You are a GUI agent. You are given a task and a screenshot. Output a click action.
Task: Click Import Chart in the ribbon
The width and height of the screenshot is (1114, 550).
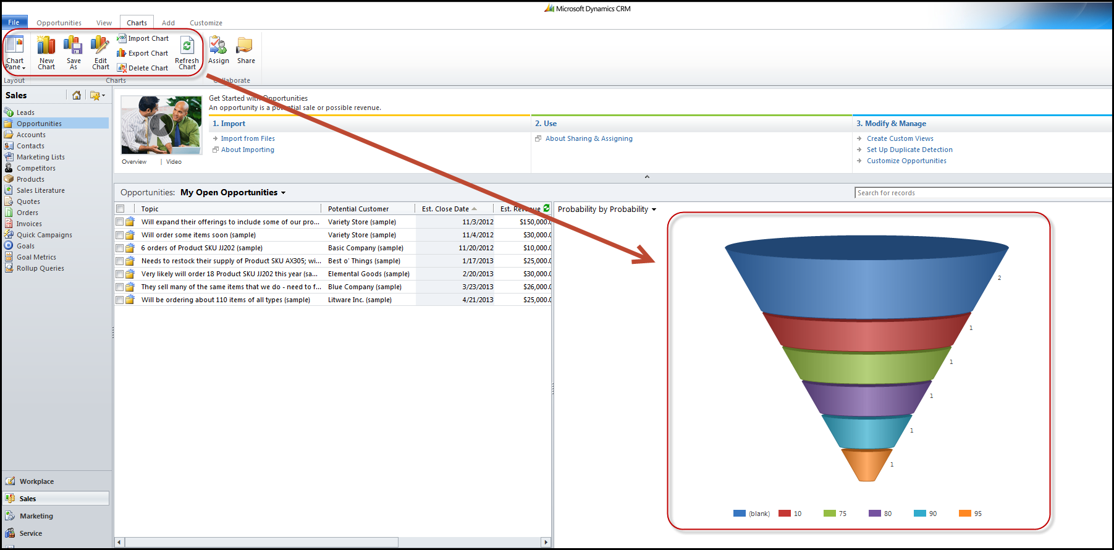click(143, 38)
